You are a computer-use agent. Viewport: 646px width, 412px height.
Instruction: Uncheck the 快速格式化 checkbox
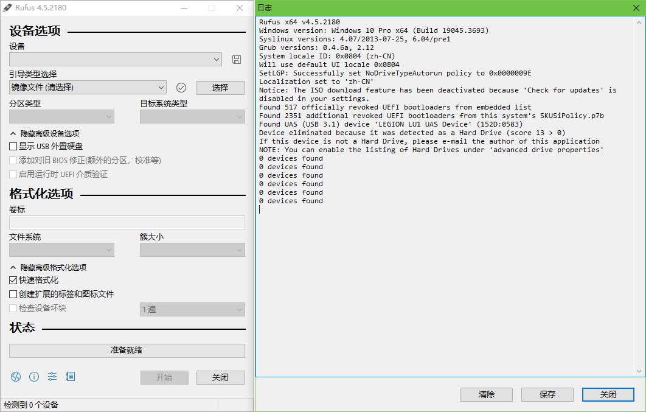point(13,281)
